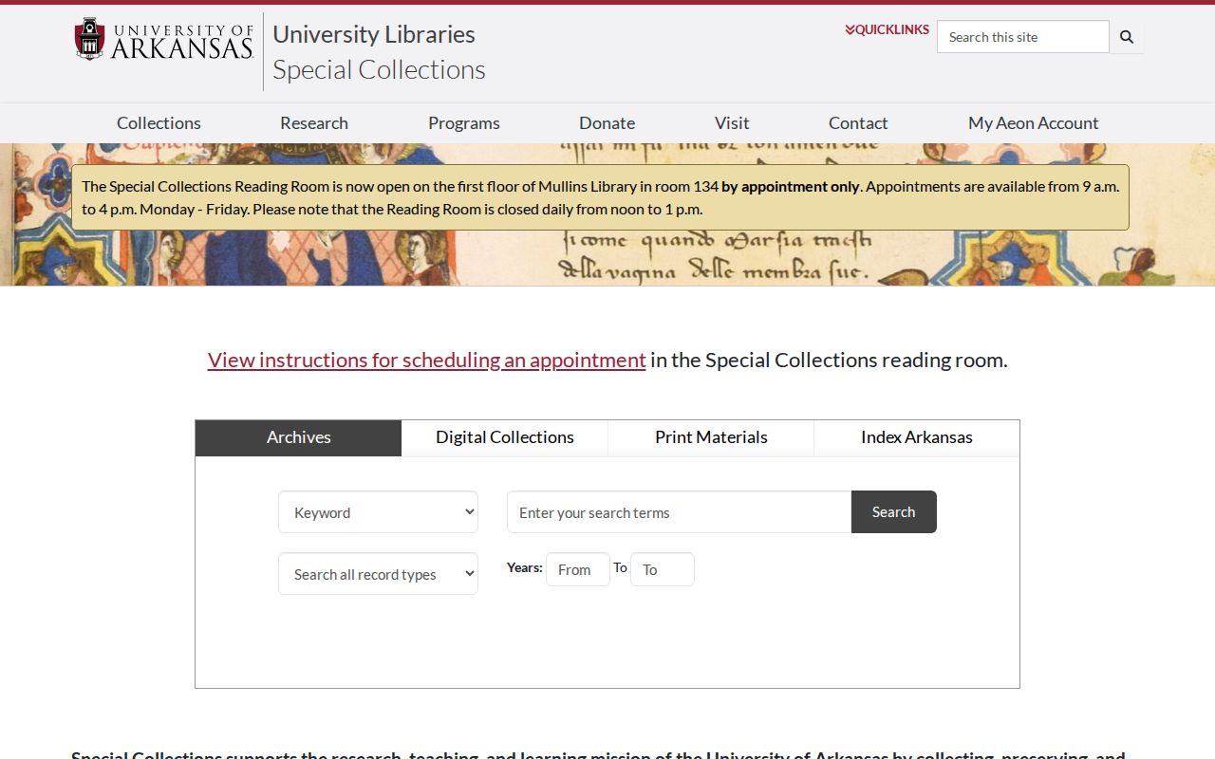Open the Contact menu item
The image size is (1215, 759).
(x=858, y=122)
